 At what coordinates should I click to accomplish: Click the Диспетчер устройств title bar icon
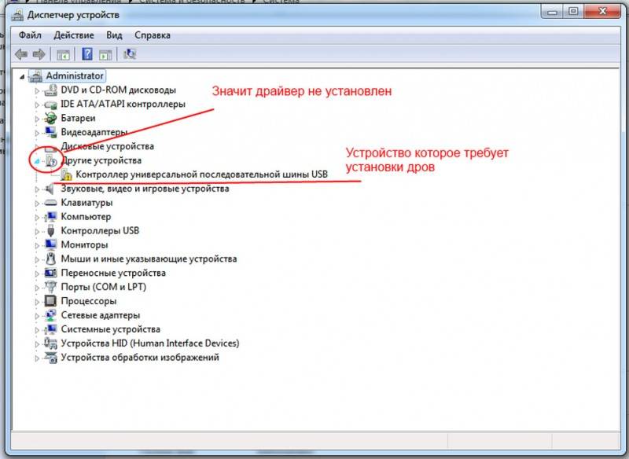[x=17, y=15]
